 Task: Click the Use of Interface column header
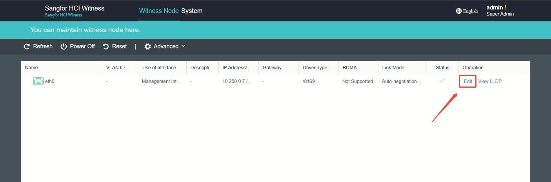[x=159, y=68]
